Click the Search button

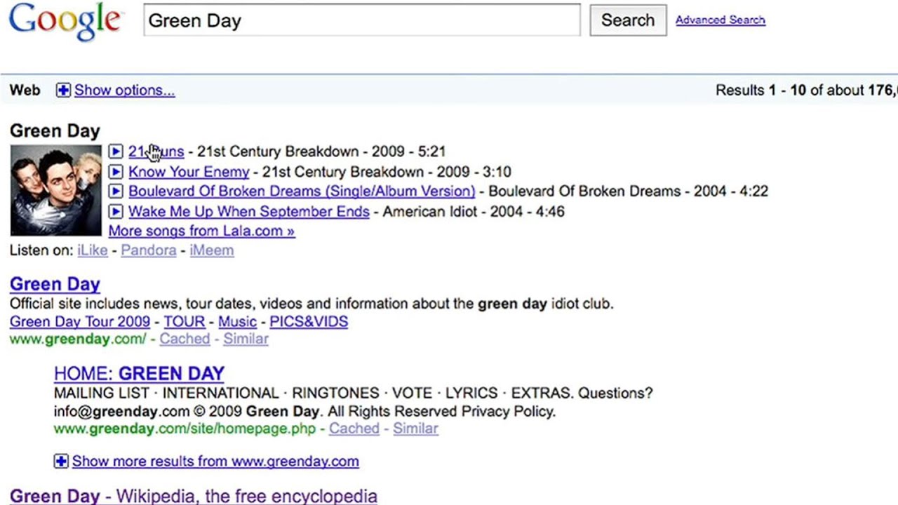(628, 20)
